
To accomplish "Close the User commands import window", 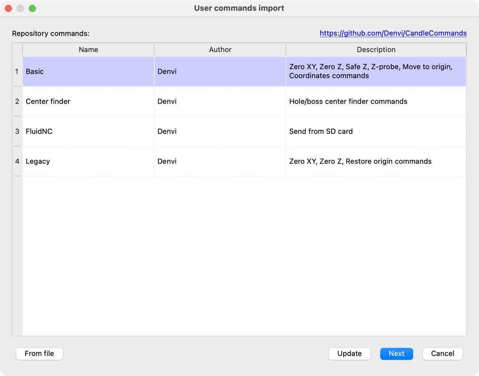I will click(8, 8).
